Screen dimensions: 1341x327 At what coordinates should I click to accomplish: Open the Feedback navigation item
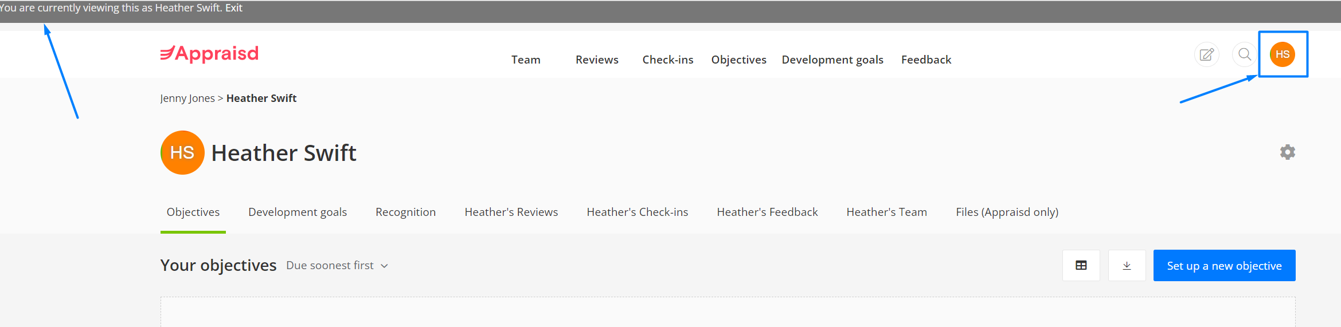[926, 60]
